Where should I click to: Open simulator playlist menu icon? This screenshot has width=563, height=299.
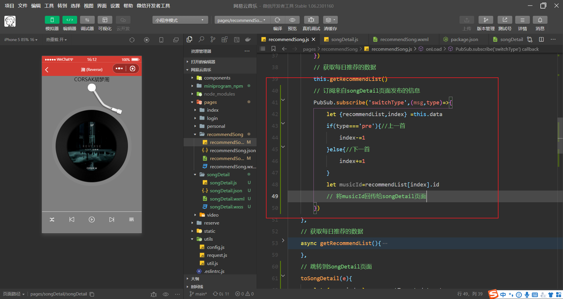[131, 220]
